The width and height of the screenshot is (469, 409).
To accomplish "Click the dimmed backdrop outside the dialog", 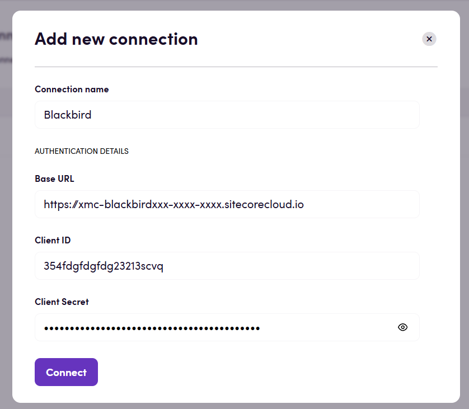I will pyautogui.click(x=465, y=209).
